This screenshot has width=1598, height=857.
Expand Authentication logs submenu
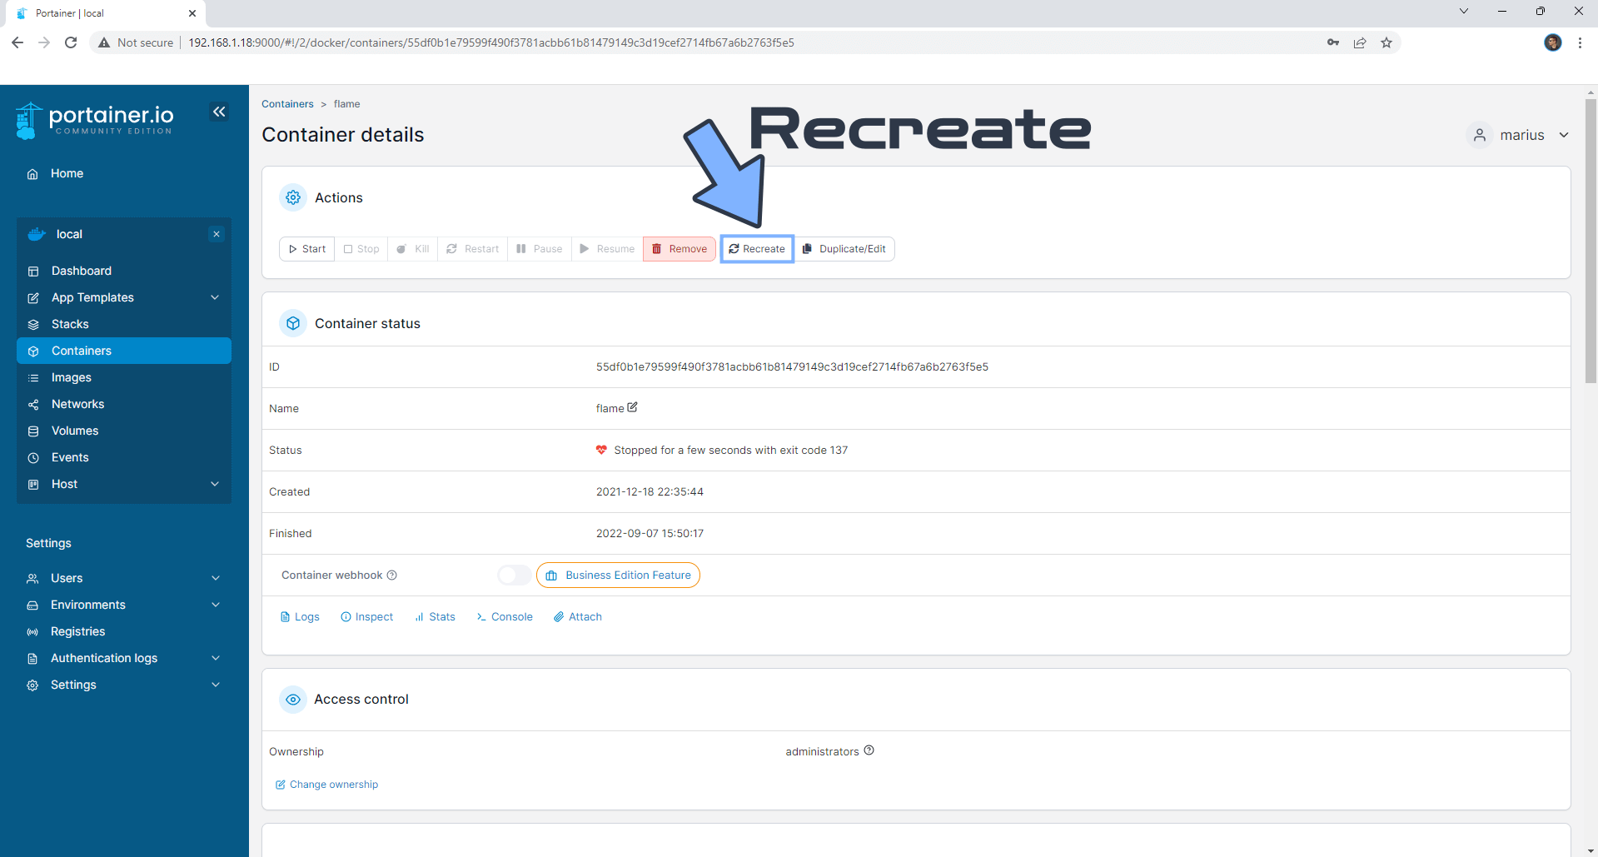216,658
